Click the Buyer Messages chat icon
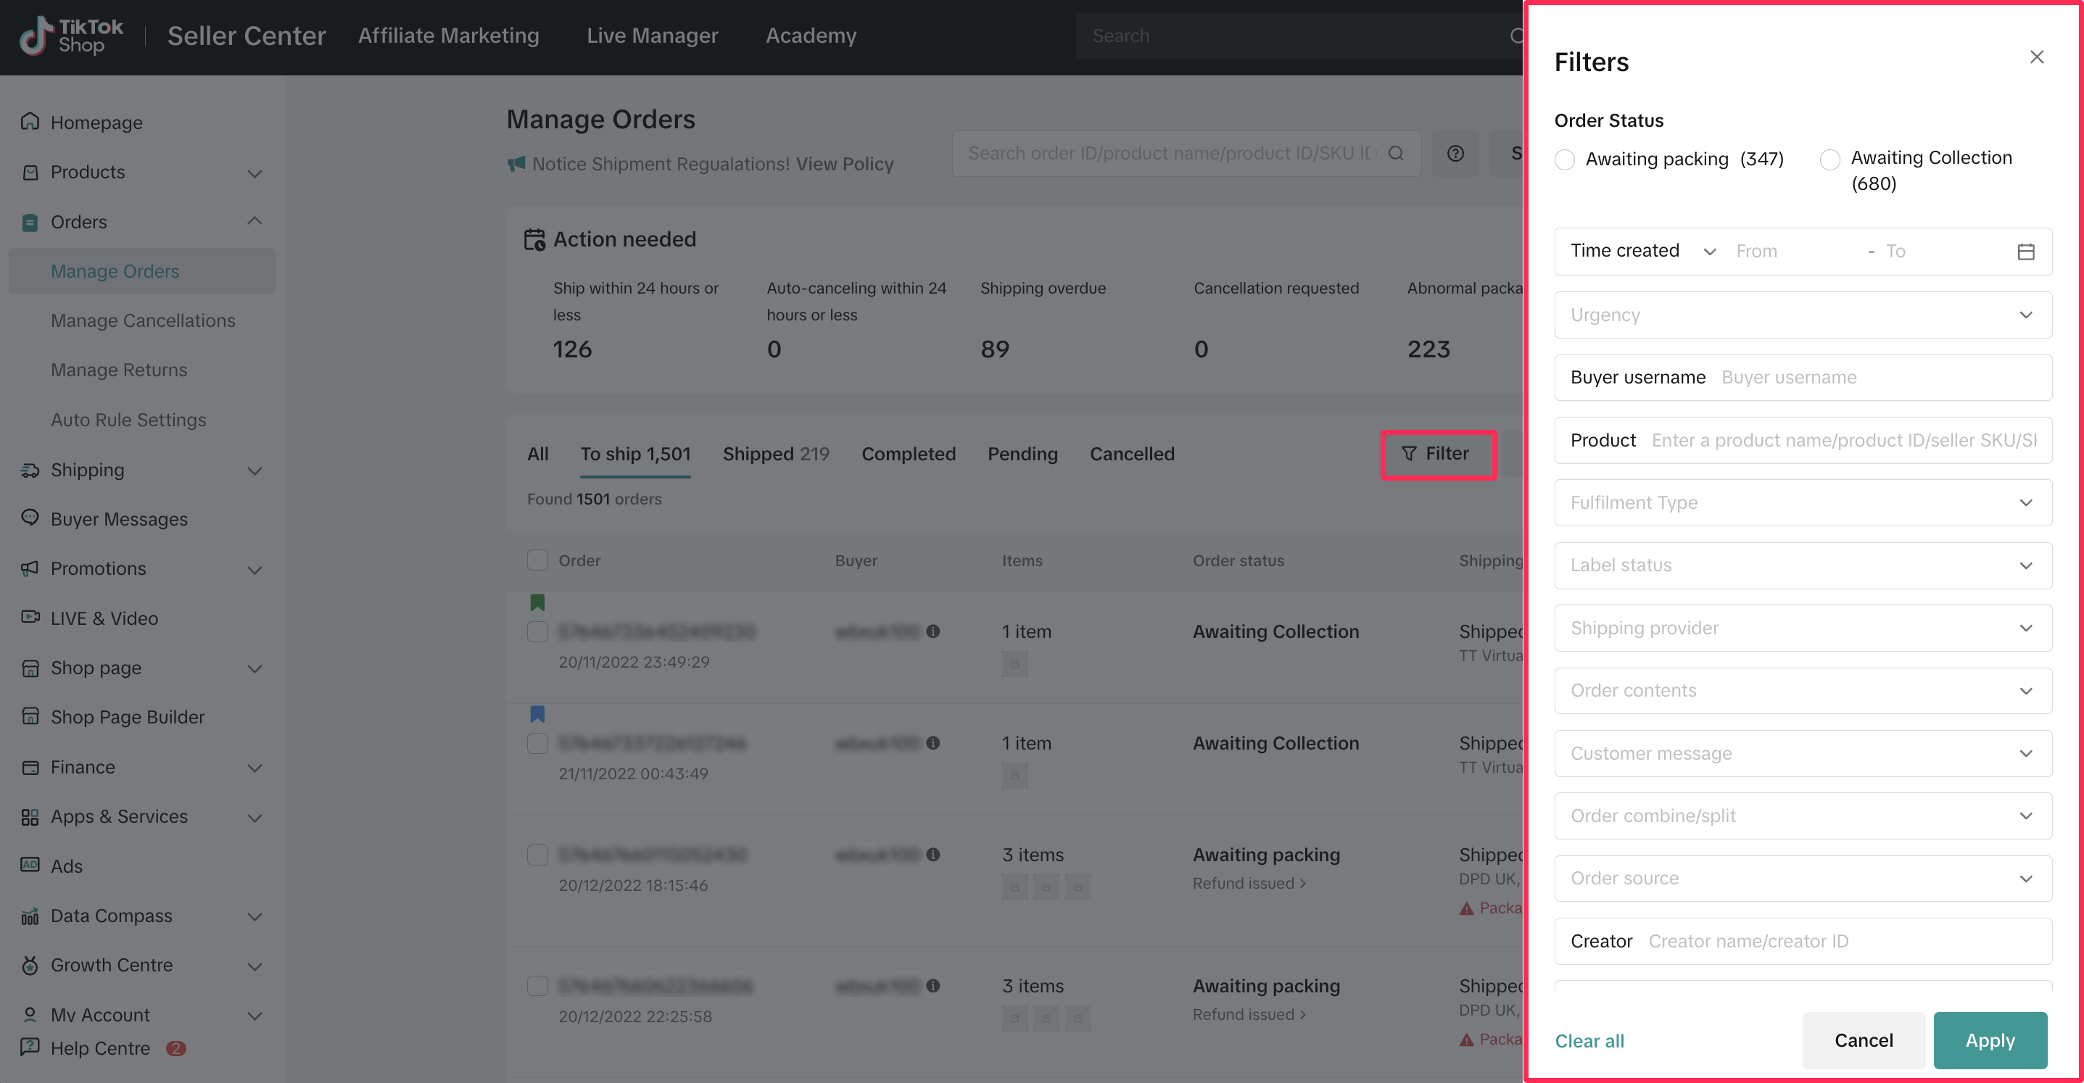This screenshot has width=2084, height=1083. click(30, 518)
